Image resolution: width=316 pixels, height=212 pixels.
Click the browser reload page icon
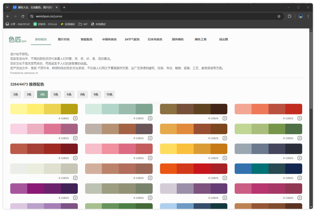[23, 16]
